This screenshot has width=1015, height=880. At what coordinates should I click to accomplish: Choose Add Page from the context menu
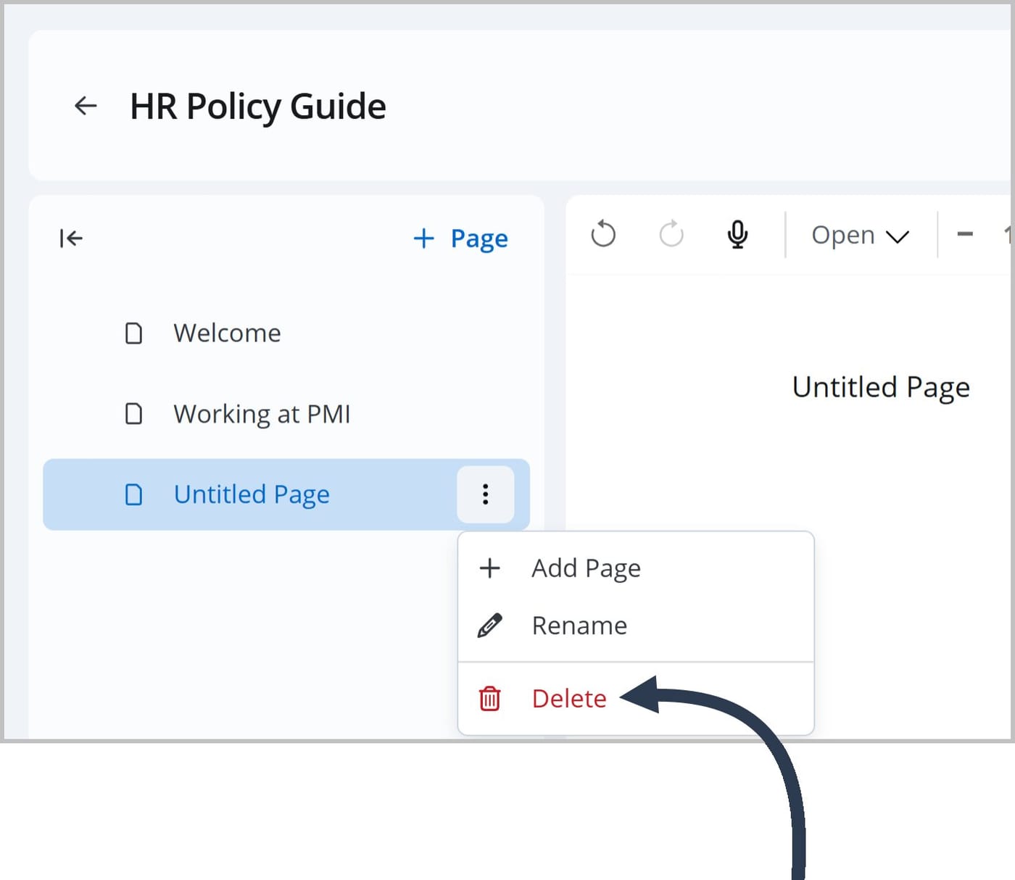636,568
